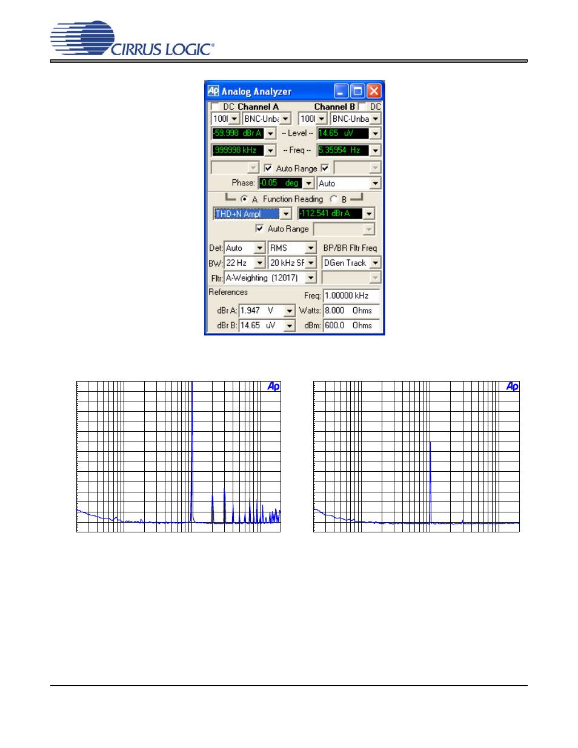Image resolution: width=578 pixels, height=748 pixels.
Task: Open Channel A BNC-Unbal input dropdown
Action: coord(285,119)
